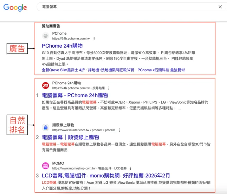Image resolution: width=227 pixels, height=194 pixels.
Task: Click the pink momo favicon
Action: [45, 166]
